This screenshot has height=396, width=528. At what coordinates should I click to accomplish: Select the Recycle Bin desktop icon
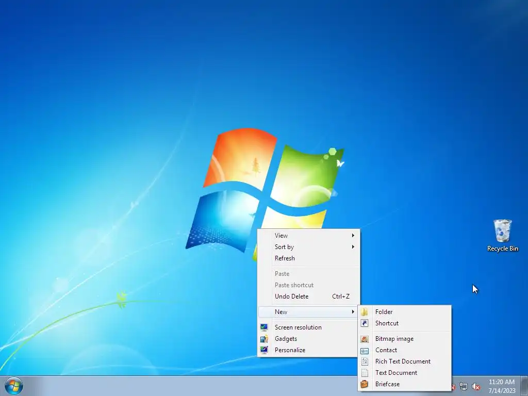(x=502, y=235)
